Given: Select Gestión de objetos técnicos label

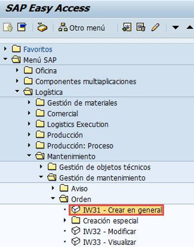Looking at the screenshot, I should [x=105, y=167].
